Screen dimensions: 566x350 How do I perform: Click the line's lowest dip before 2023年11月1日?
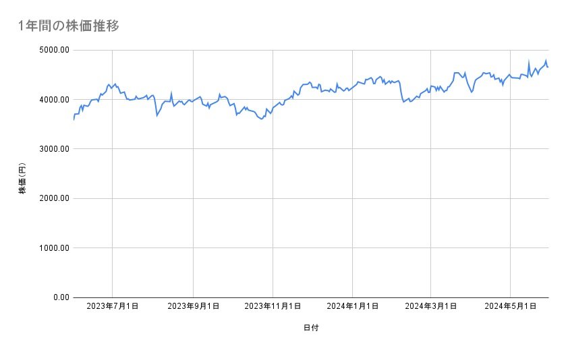click(x=262, y=119)
